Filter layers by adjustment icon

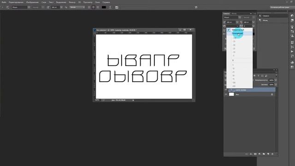pos(254,76)
